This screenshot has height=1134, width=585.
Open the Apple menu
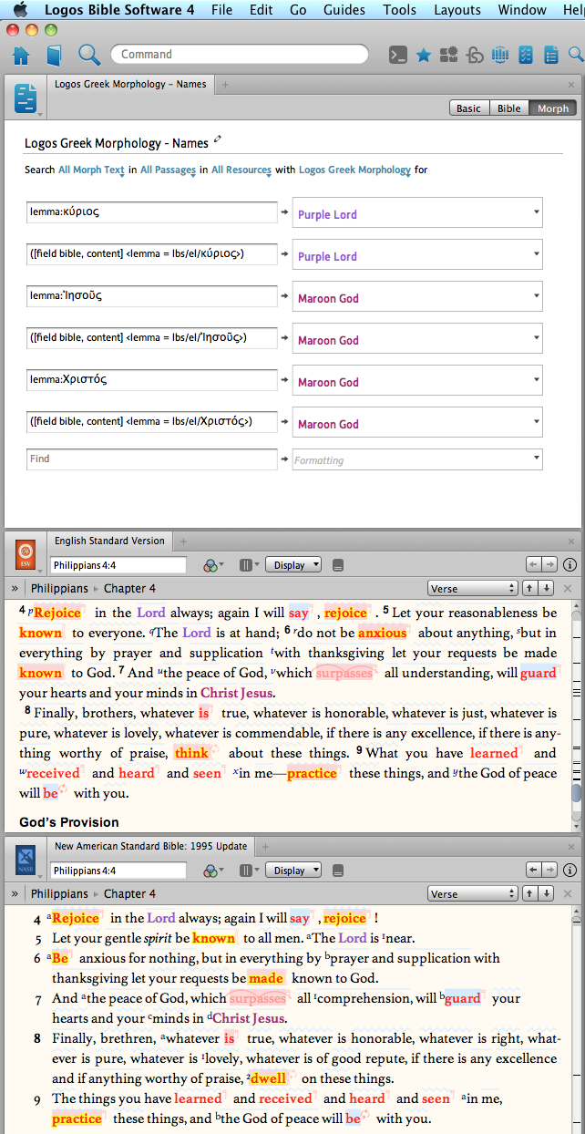pos(20,10)
